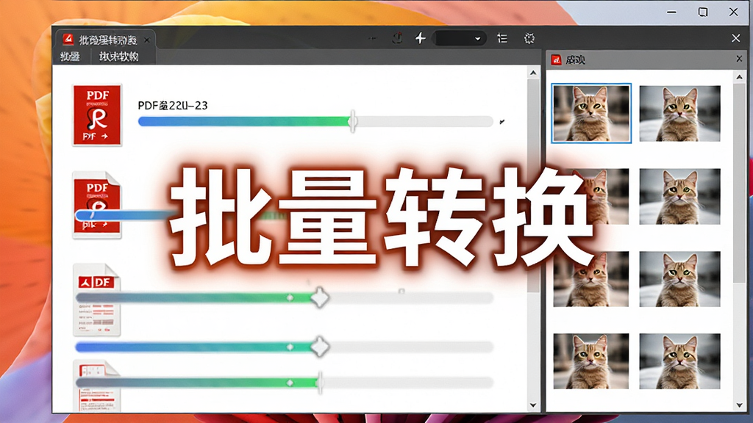The image size is (753, 423).
Task: Close the title tab with its small x
Action: [x=147, y=40]
